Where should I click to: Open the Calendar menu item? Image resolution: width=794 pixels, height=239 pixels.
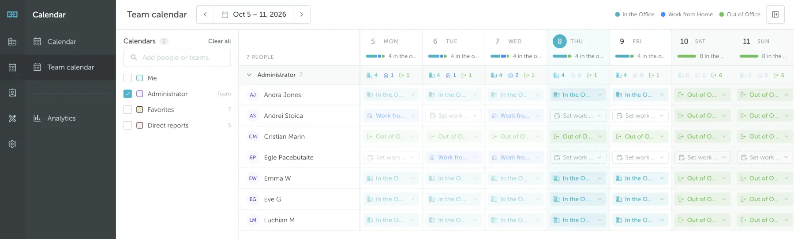click(x=70, y=42)
